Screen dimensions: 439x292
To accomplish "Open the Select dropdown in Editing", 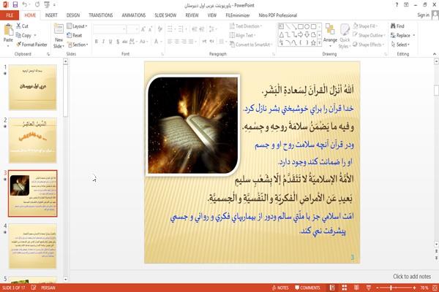I will pyautogui.click(x=400, y=45).
